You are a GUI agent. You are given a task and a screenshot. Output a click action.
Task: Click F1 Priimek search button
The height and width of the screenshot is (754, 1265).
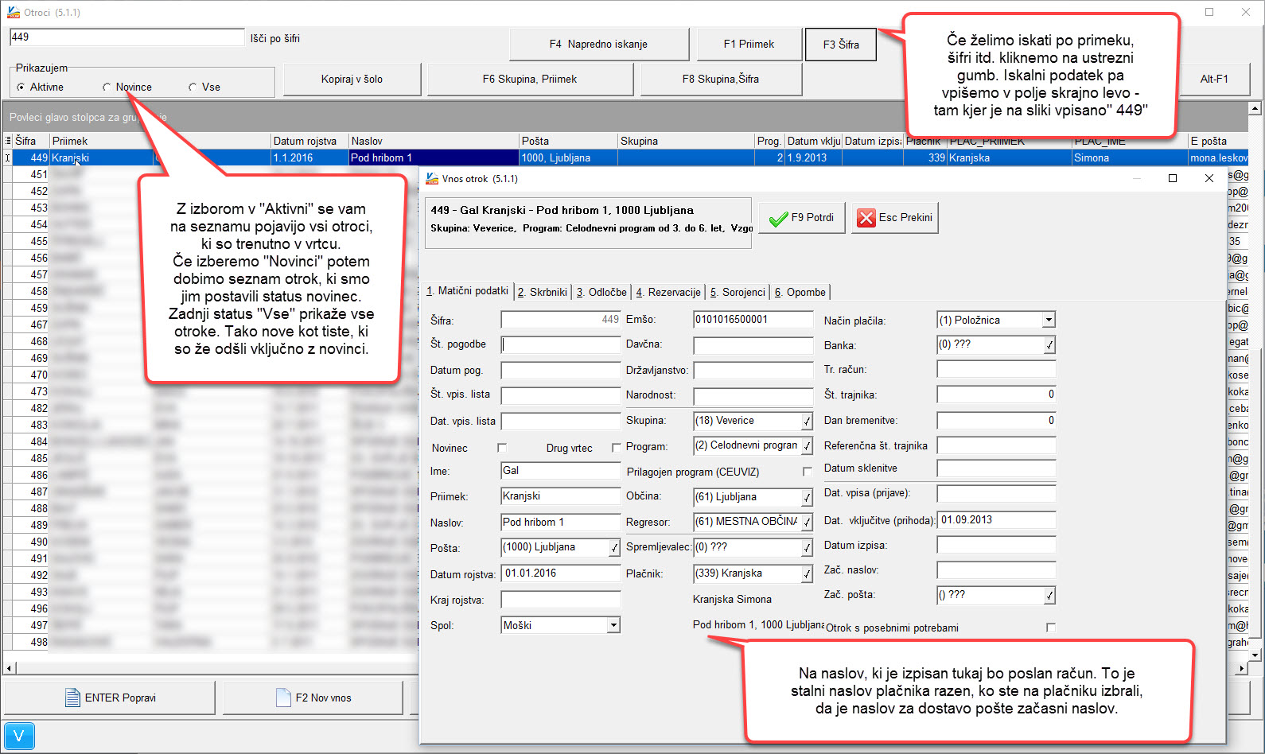[x=749, y=45]
